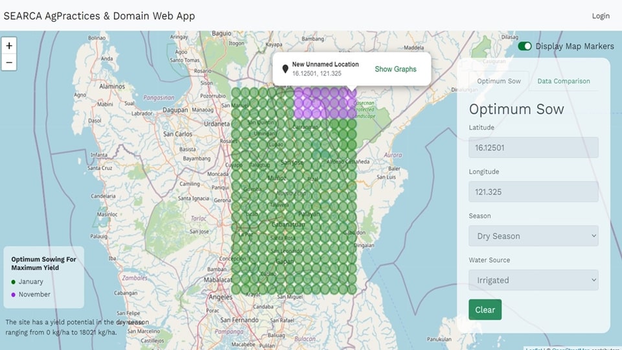Image resolution: width=622 pixels, height=350 pixels.
Task: Click the location pin icon in popup
Action: pyautogui.click(x=284, y=69)
